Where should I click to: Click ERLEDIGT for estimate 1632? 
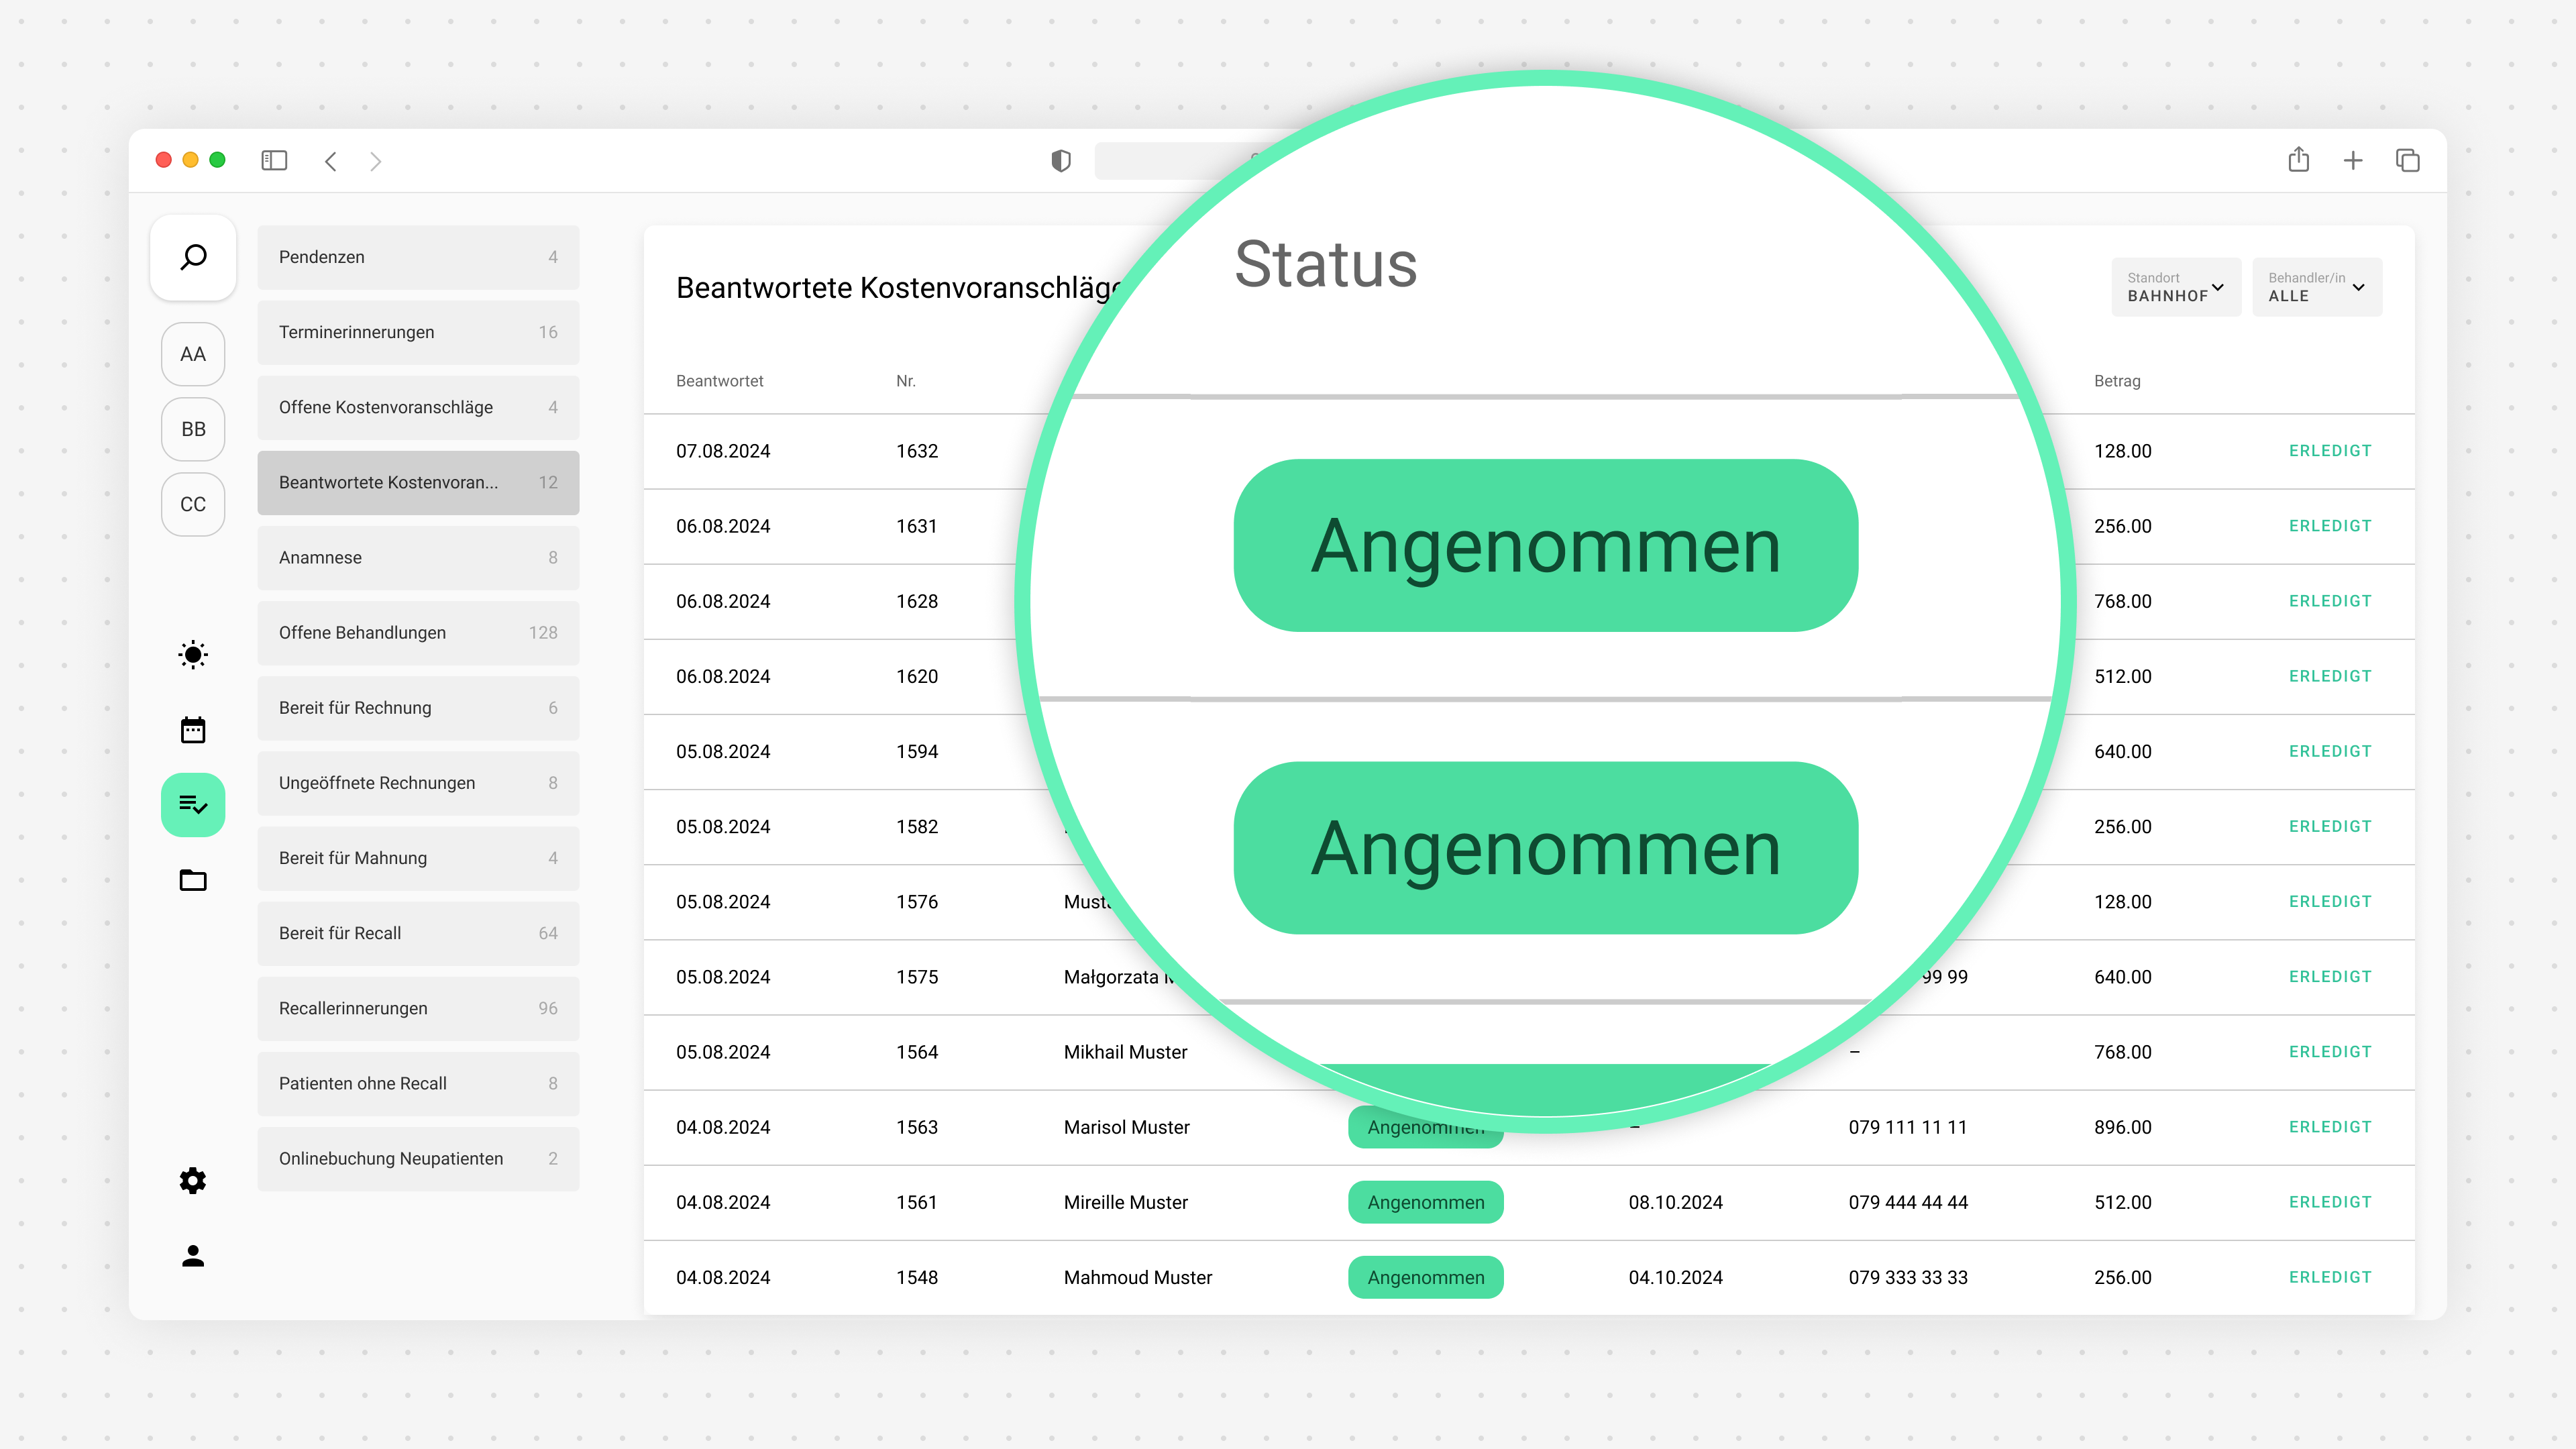pos(2330,451)
